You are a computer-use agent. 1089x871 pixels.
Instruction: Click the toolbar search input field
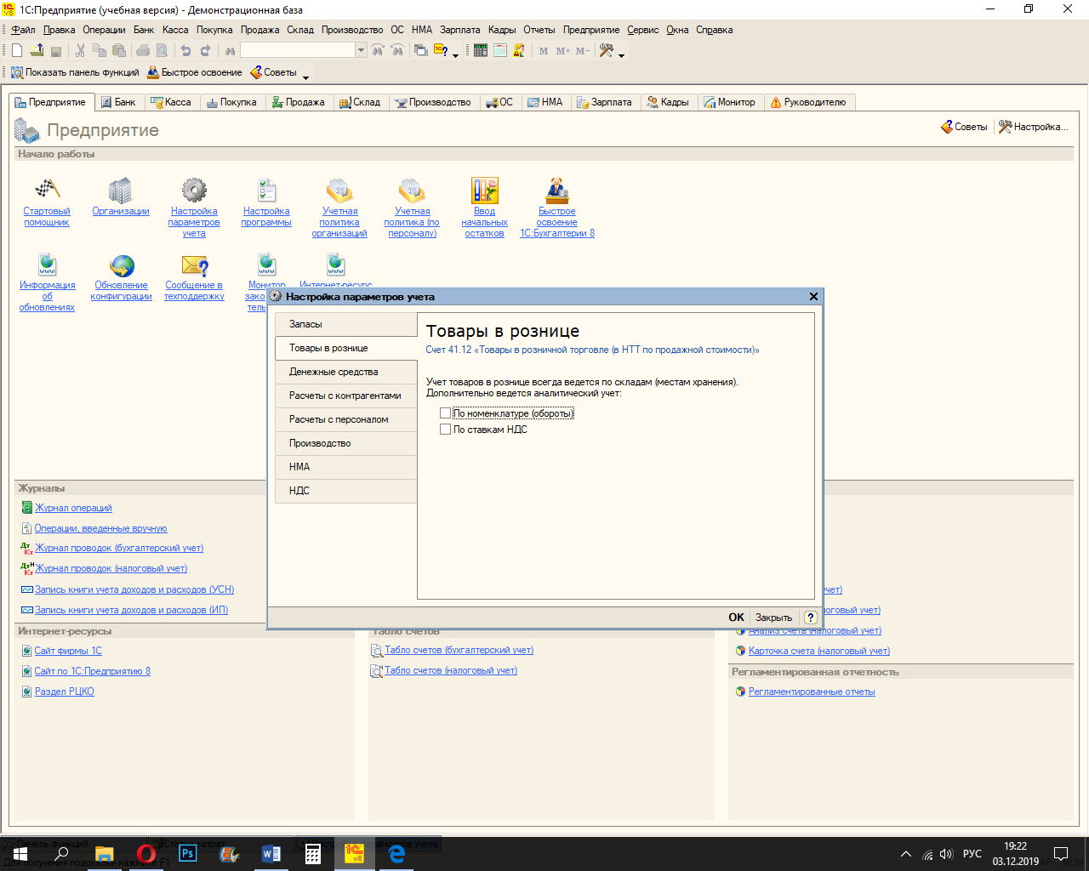(x=298, y=51)
